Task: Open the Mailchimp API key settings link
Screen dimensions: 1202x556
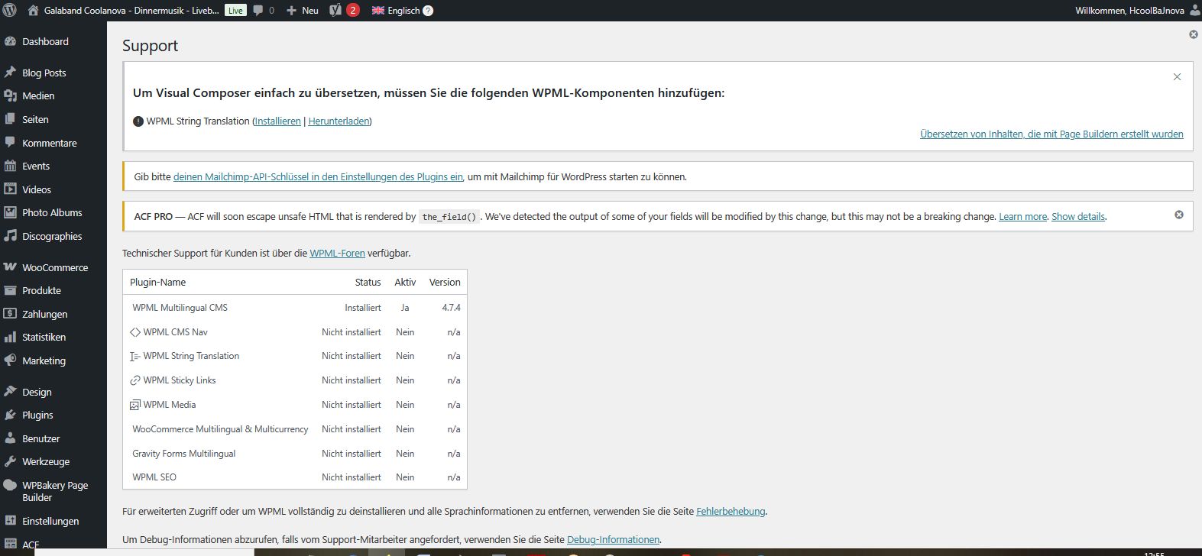Action: [318, 177]
